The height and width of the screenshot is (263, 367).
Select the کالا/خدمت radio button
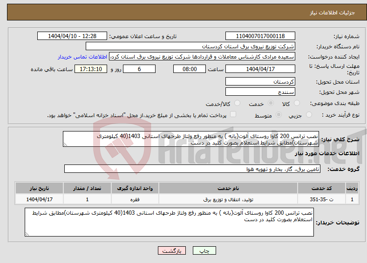click(238, 103)
